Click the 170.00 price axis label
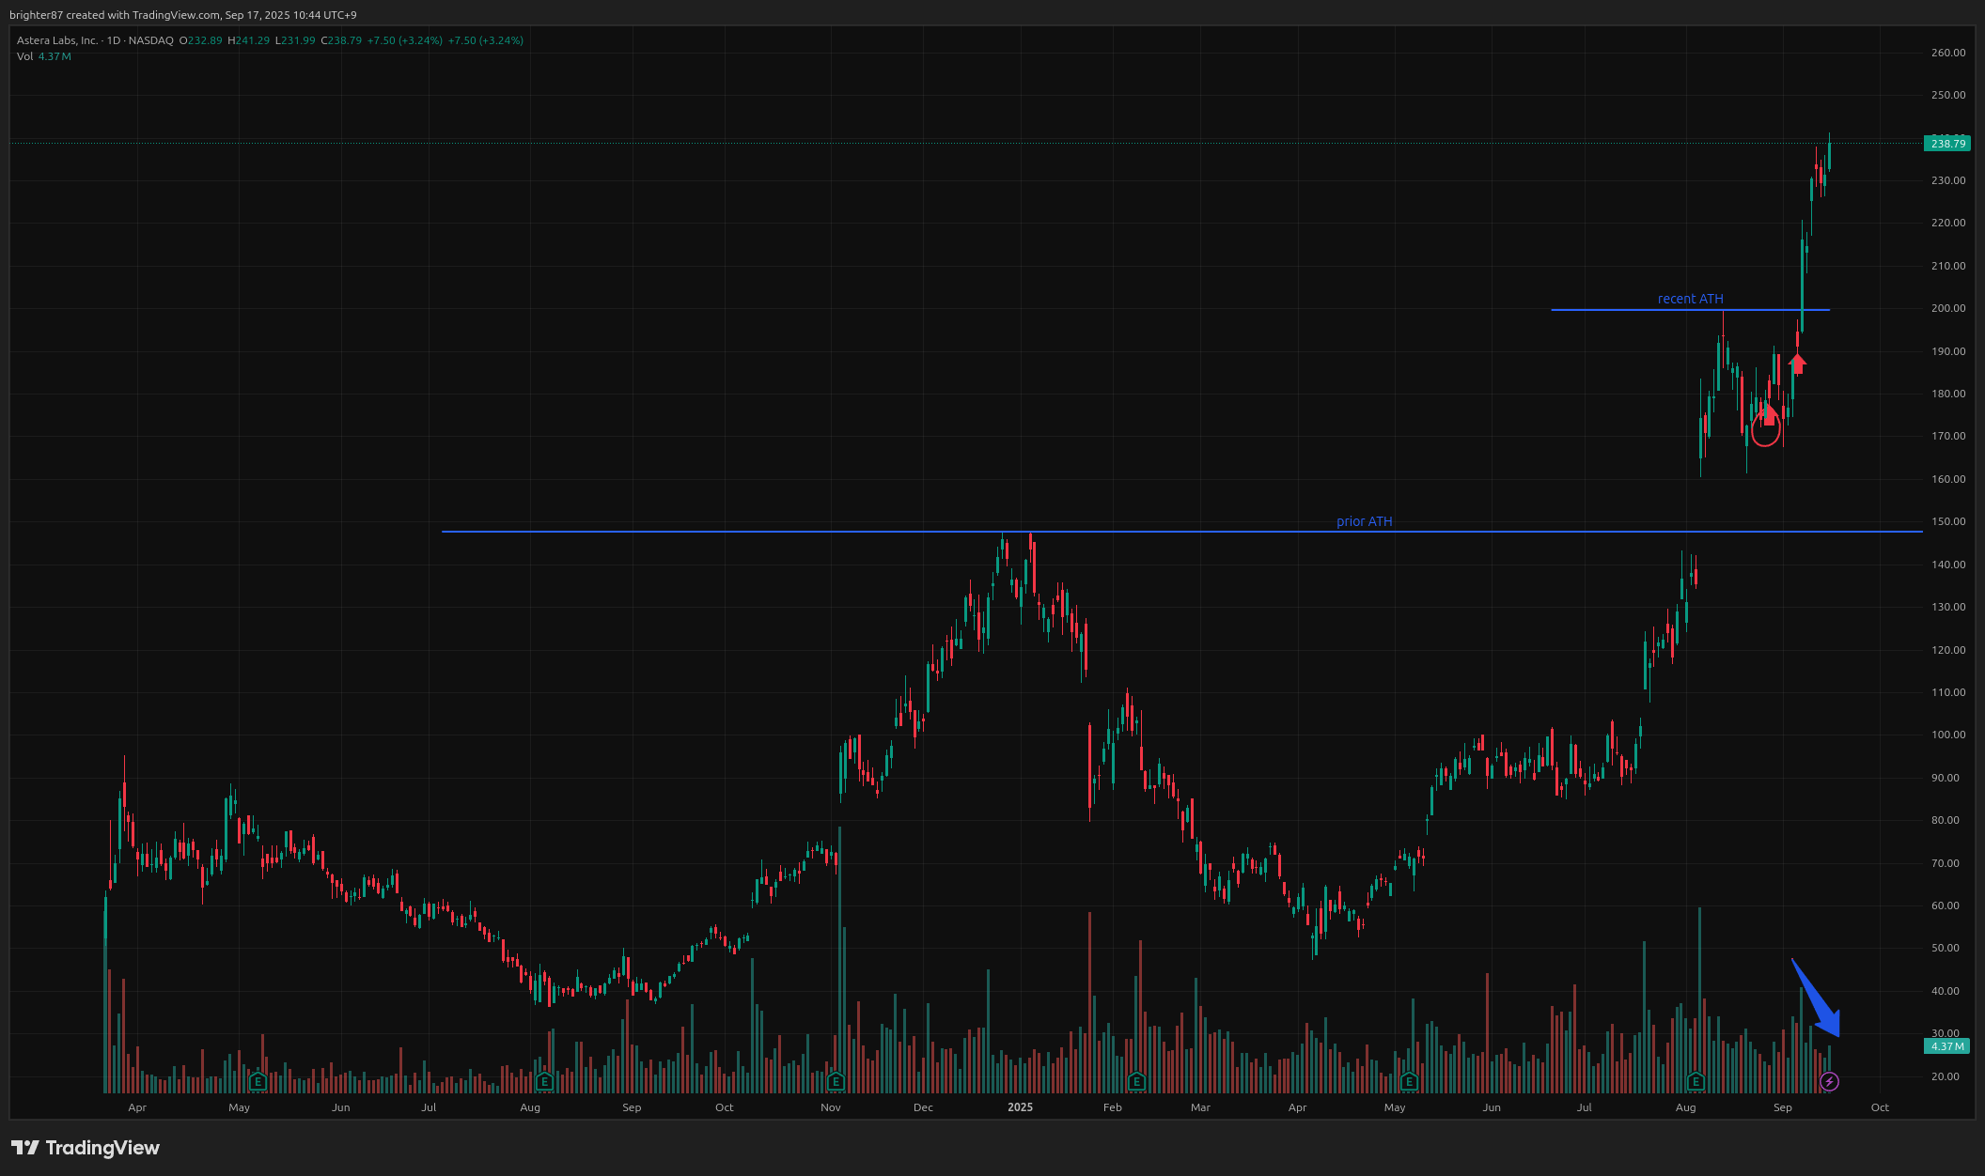This screenshot has width=1985, height=1176. [1948, 436]
